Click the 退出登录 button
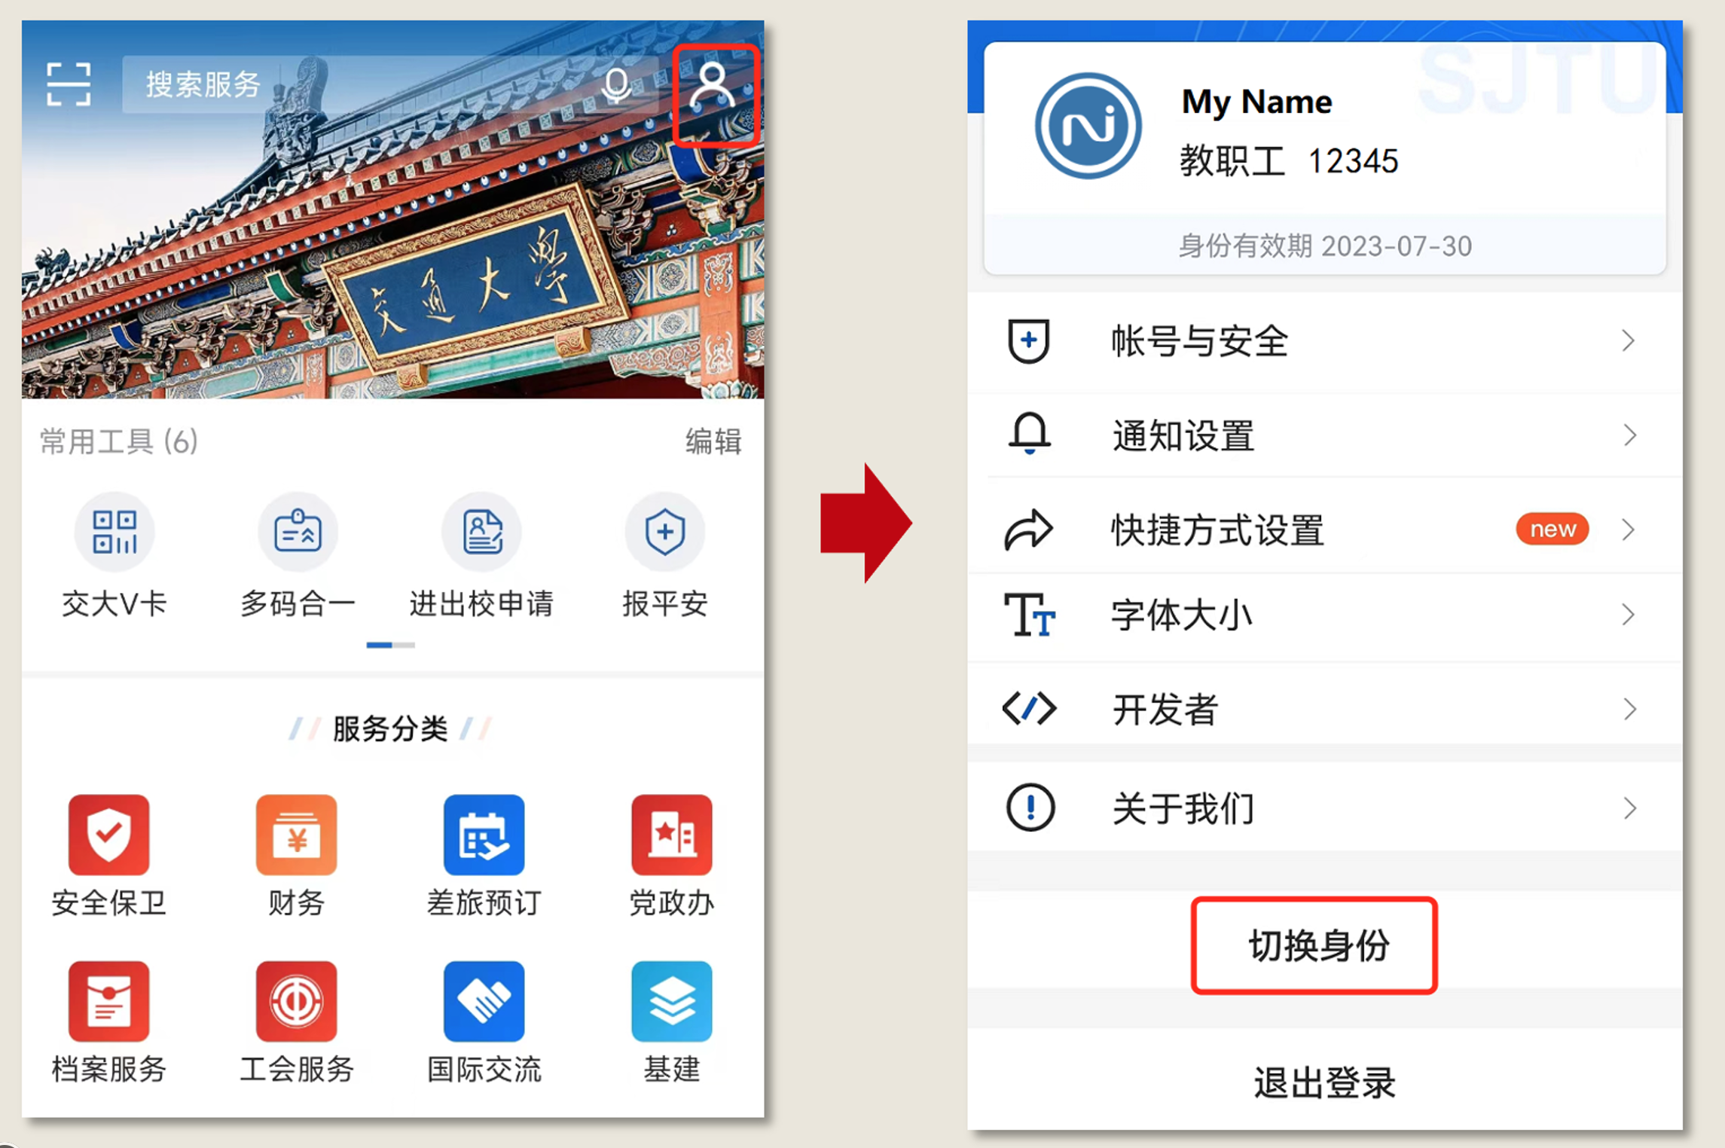1725x1148 pixels. point(1325,1082)
